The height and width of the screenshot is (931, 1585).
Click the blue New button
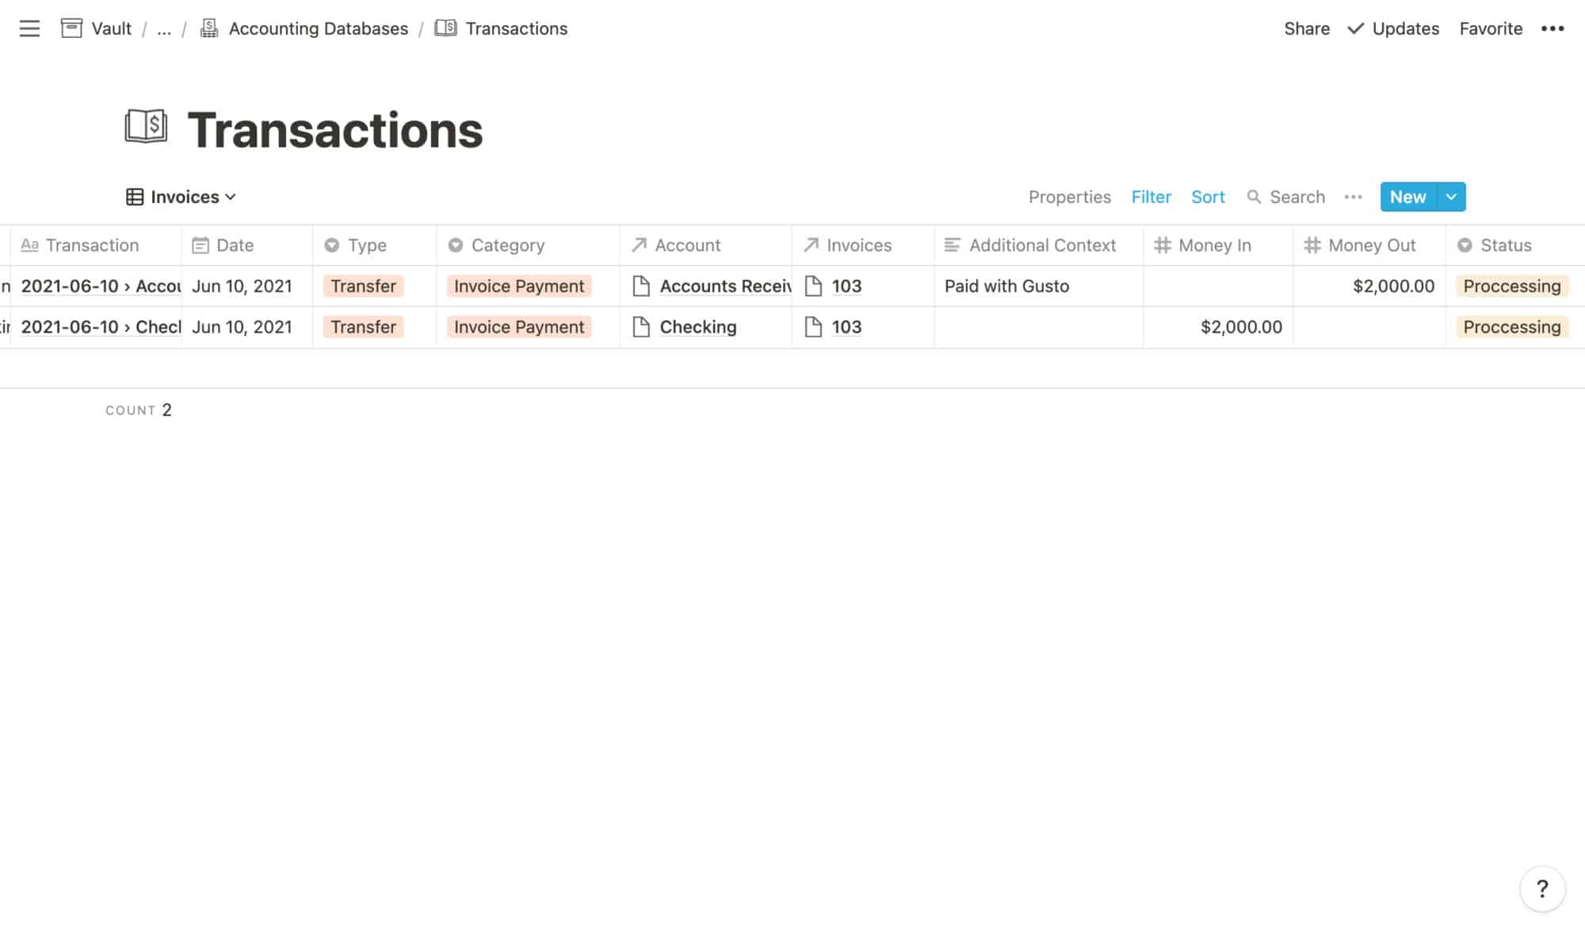(x=1407, y=197)
